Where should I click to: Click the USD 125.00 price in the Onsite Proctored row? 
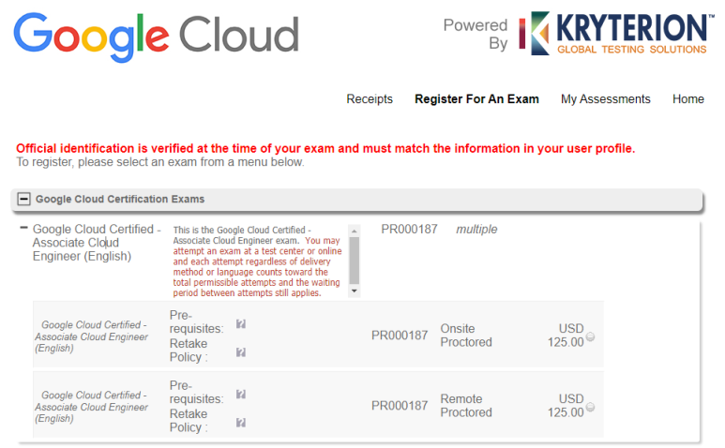click(x=566, y=336)
